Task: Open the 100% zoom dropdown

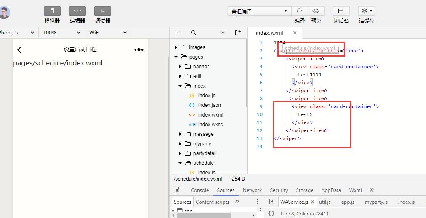Action: (x=61, y=33)
